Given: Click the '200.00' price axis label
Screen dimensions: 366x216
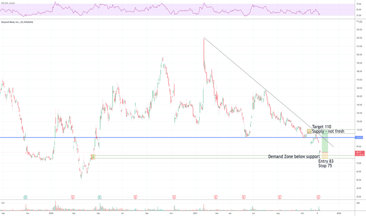Looking at the screenshot, I should pos(359,55).
